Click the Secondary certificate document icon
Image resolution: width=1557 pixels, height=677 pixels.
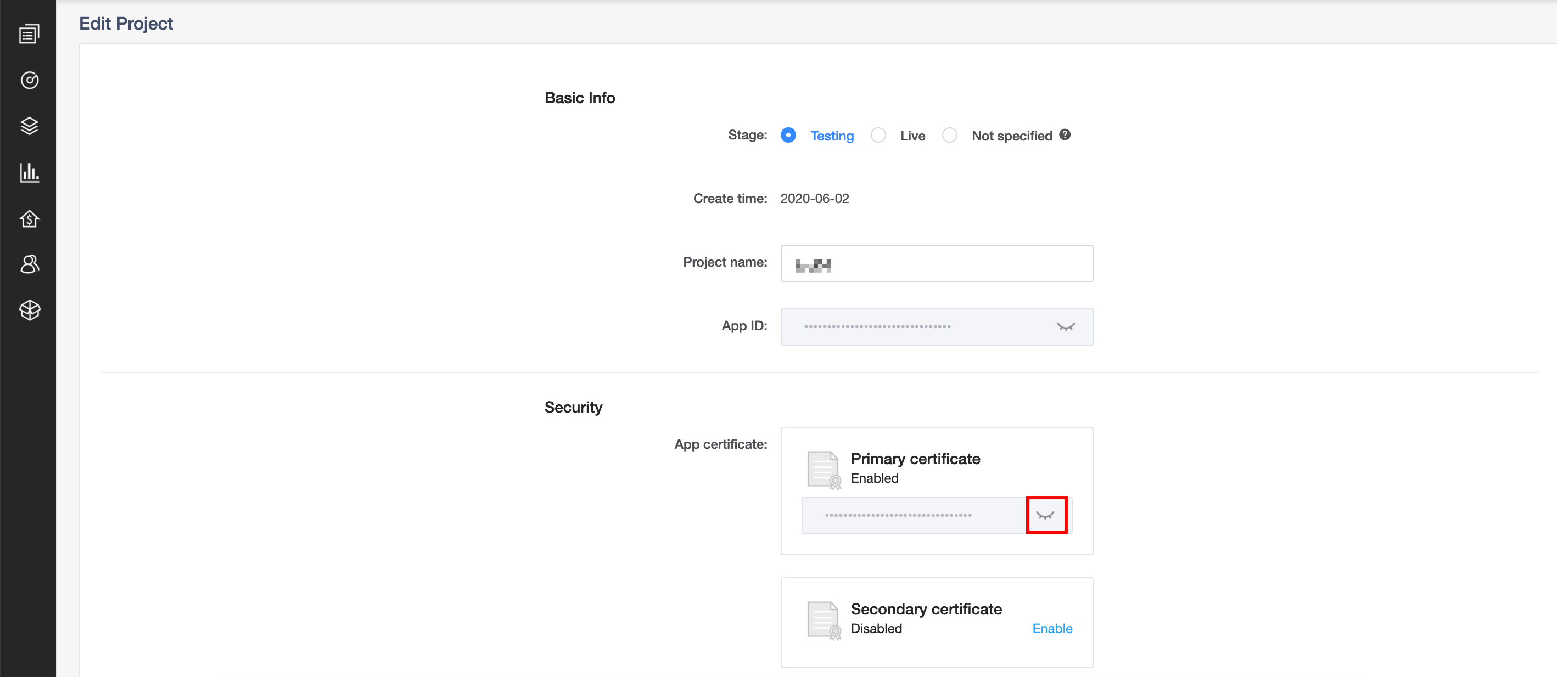823,620
